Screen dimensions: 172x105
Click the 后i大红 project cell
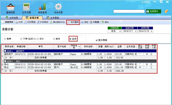pos(75,67)
